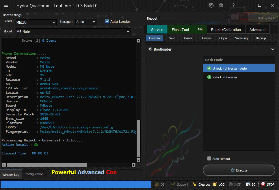Click the home icon in title bar
This screenshot has height=190, width=279.
coord(221,5)
